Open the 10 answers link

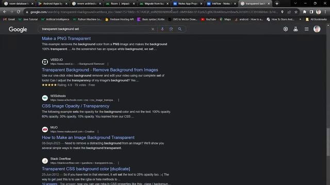click(49, 184)
